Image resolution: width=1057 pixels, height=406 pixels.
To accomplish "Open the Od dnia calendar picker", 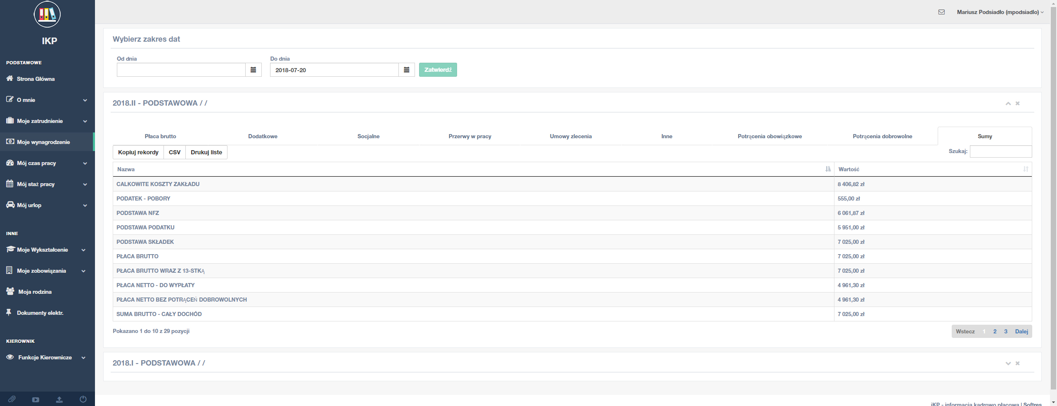I will 254,70.
